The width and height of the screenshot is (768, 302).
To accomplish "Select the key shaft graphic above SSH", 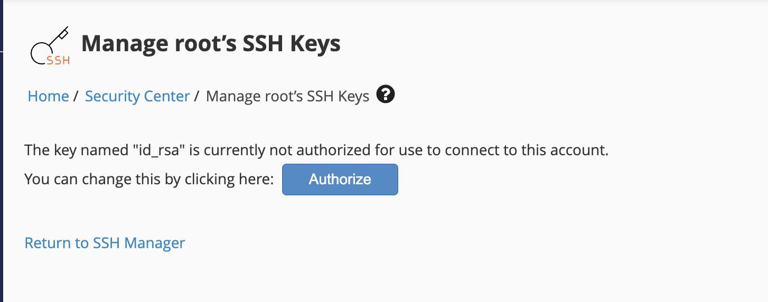I will (57, 38).
